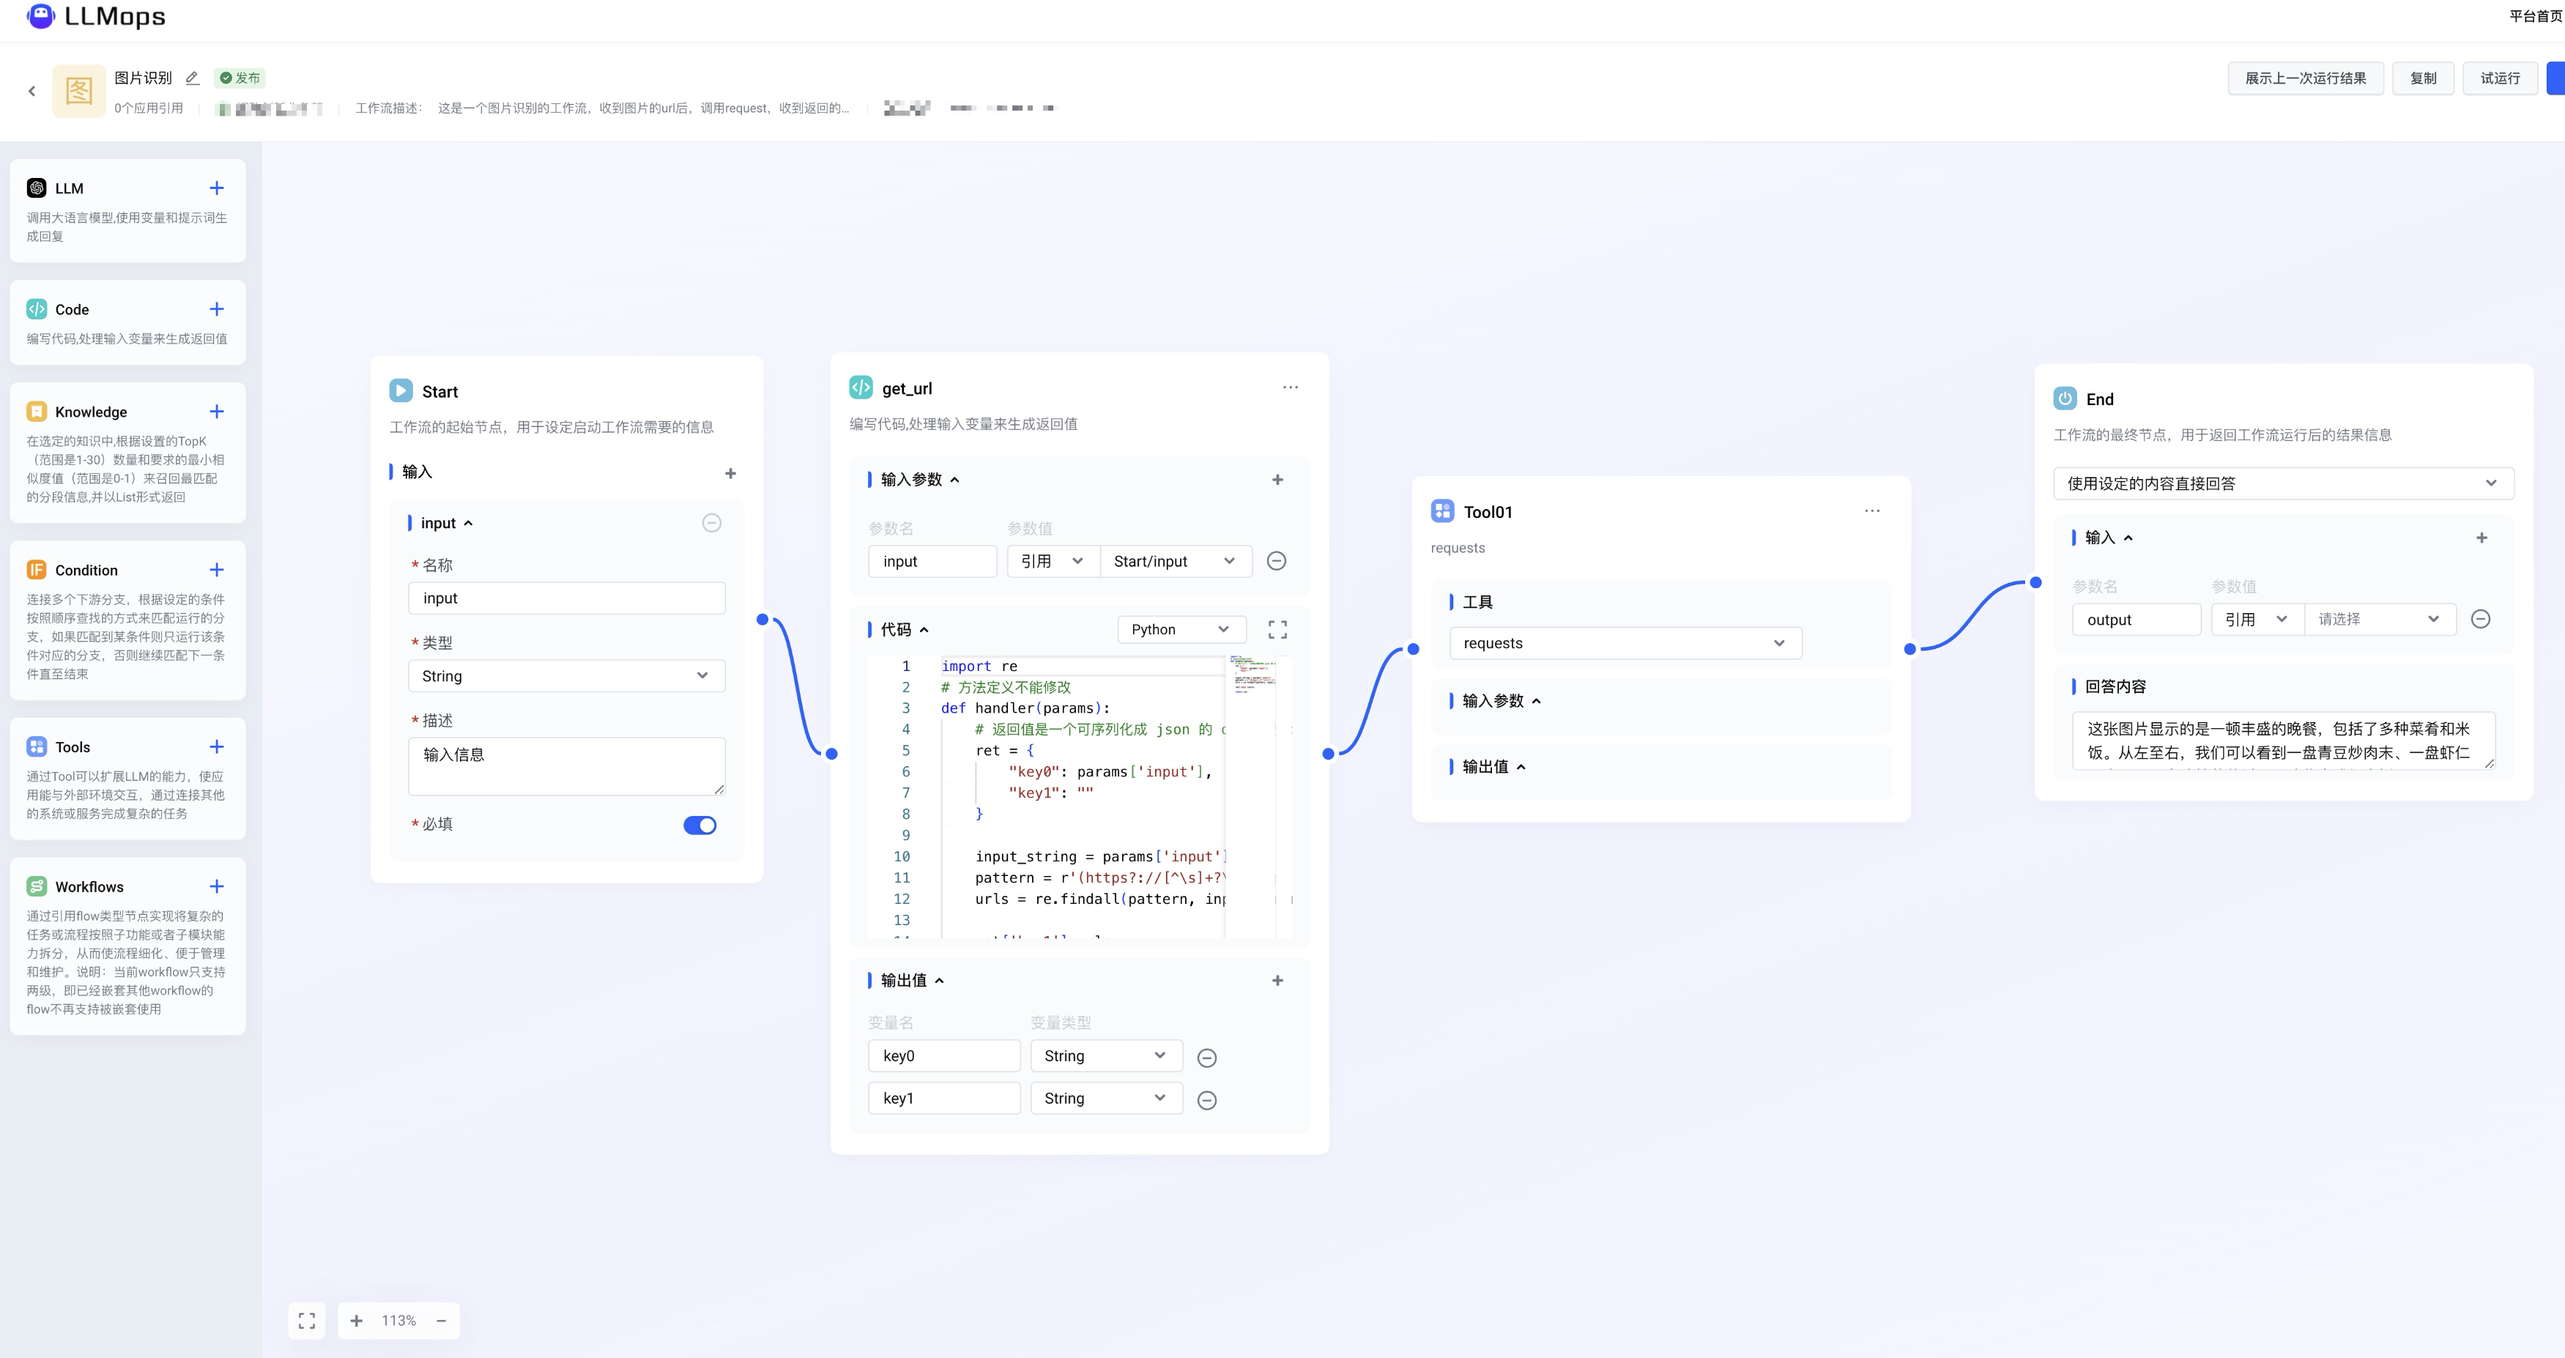This screenshot has width=2565, height=1358.
Task: Click edit pencil next to workflow name
Action: (x=192, y=78)
